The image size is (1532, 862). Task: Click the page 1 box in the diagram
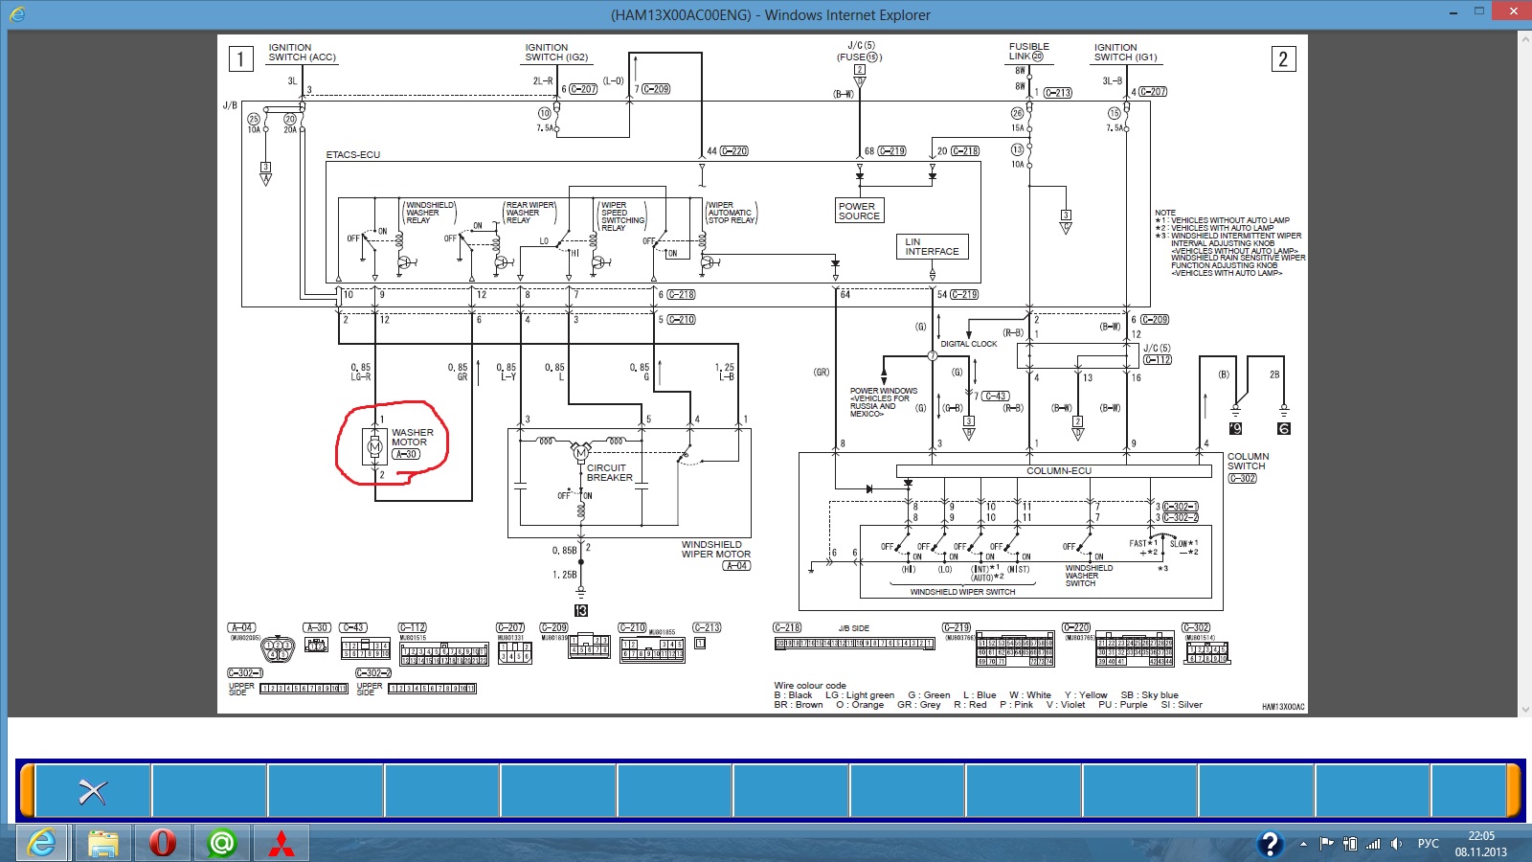point(240,59)
